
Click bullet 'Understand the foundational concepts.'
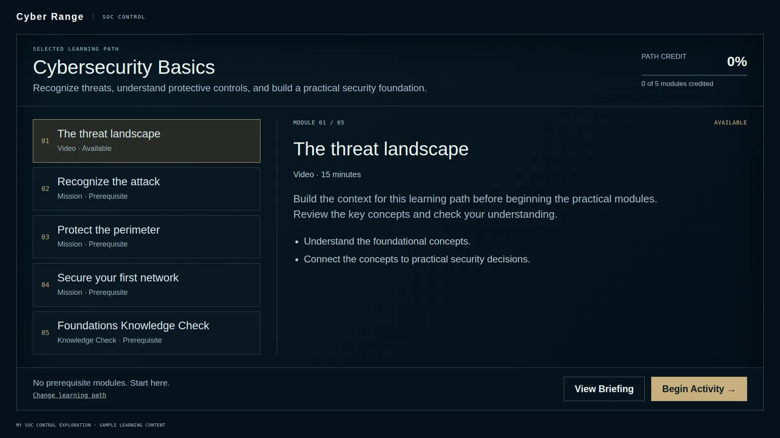pyautogui.click(x=387, y=241)
